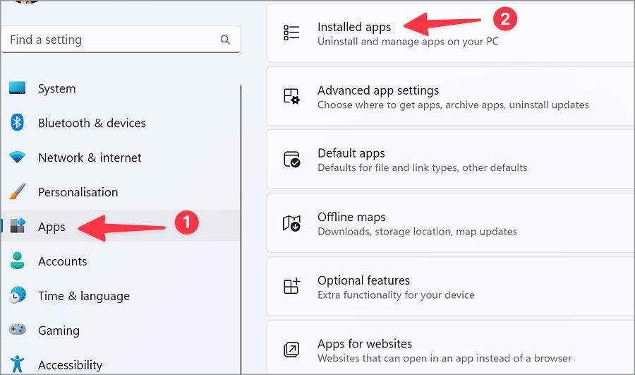The image size is (635, 375).
Task: Open Default apps title
Action: 351,153
